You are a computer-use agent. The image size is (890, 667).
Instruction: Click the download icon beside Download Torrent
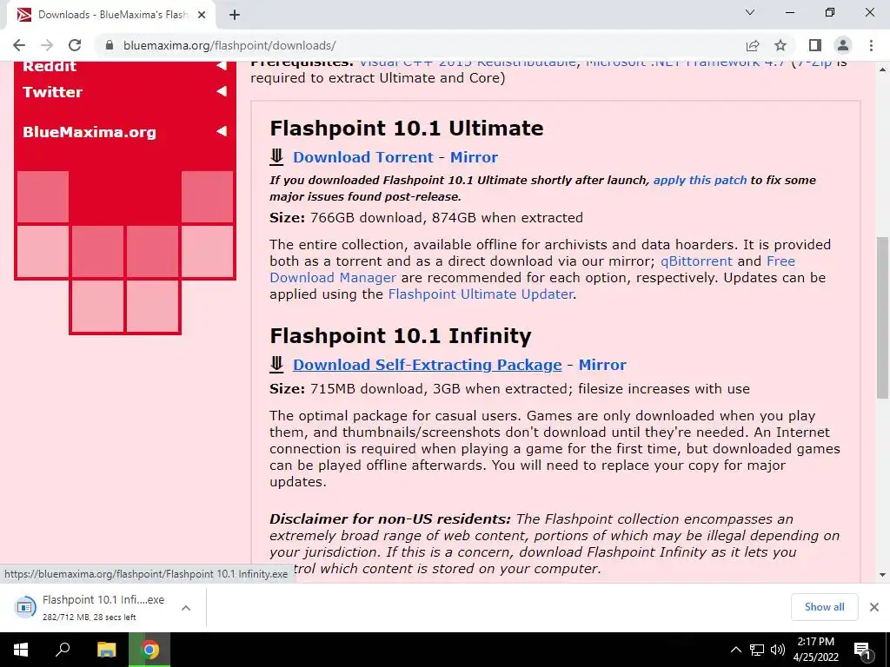pyautogui.click(x=276, y=156)
